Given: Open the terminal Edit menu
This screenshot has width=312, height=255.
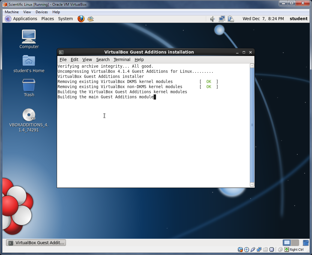Looking at the screenshot, I should click(x=74, y=60).
